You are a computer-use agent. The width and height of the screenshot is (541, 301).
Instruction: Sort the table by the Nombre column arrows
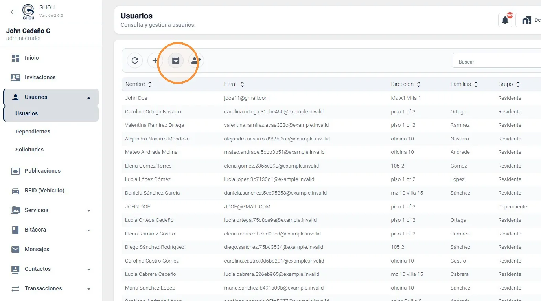pos(150,84)
